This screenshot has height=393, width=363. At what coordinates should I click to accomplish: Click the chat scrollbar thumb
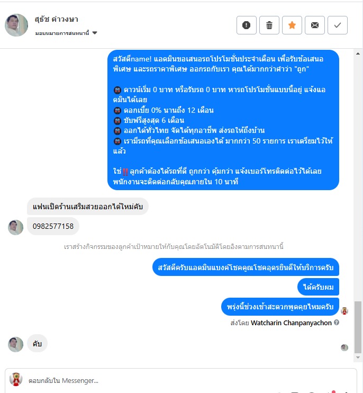[x=358, y=327]
